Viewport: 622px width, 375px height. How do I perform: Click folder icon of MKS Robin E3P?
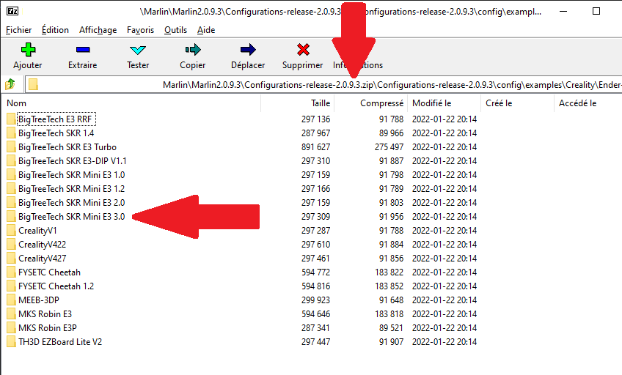click(12, 328)
